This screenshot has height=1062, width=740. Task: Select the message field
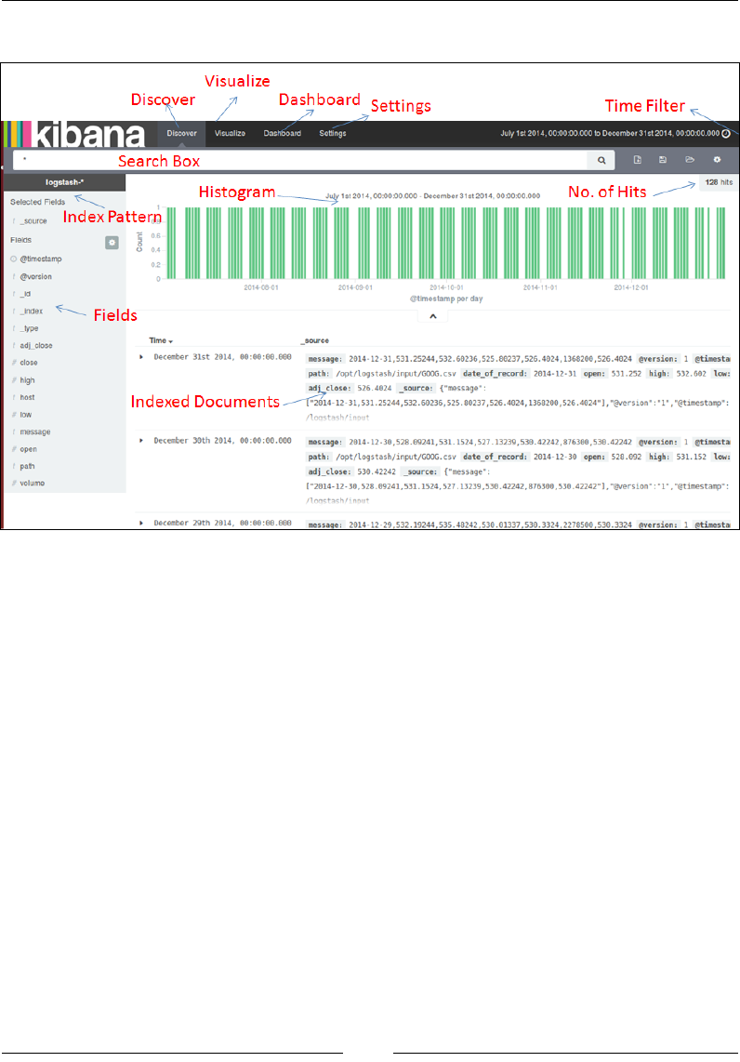click(35, 431)
